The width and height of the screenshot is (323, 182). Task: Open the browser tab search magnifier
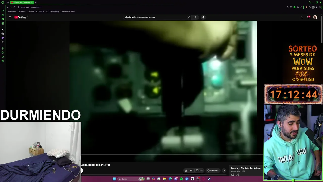tap(310, 2)
